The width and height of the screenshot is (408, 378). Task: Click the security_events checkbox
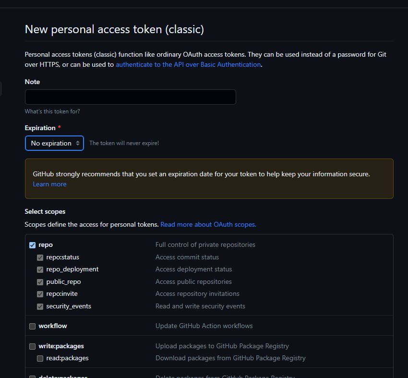[40, 306]
